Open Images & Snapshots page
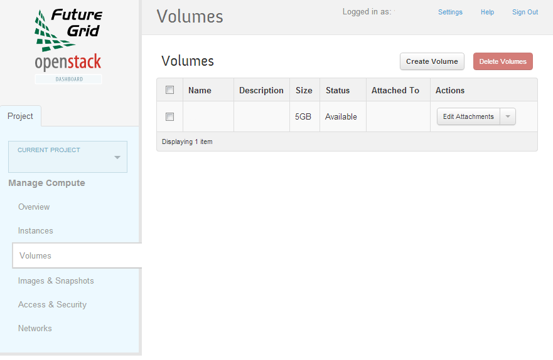The height and width of the screenshot is (360, 553). pyautogui.click(x=56, y=281)
